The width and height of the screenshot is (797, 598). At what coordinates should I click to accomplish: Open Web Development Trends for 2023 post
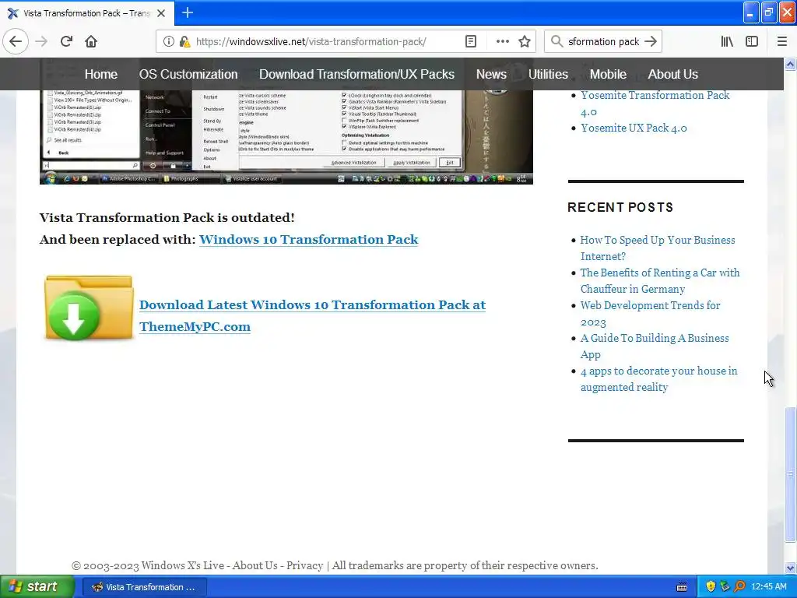(x=650, y=313)
